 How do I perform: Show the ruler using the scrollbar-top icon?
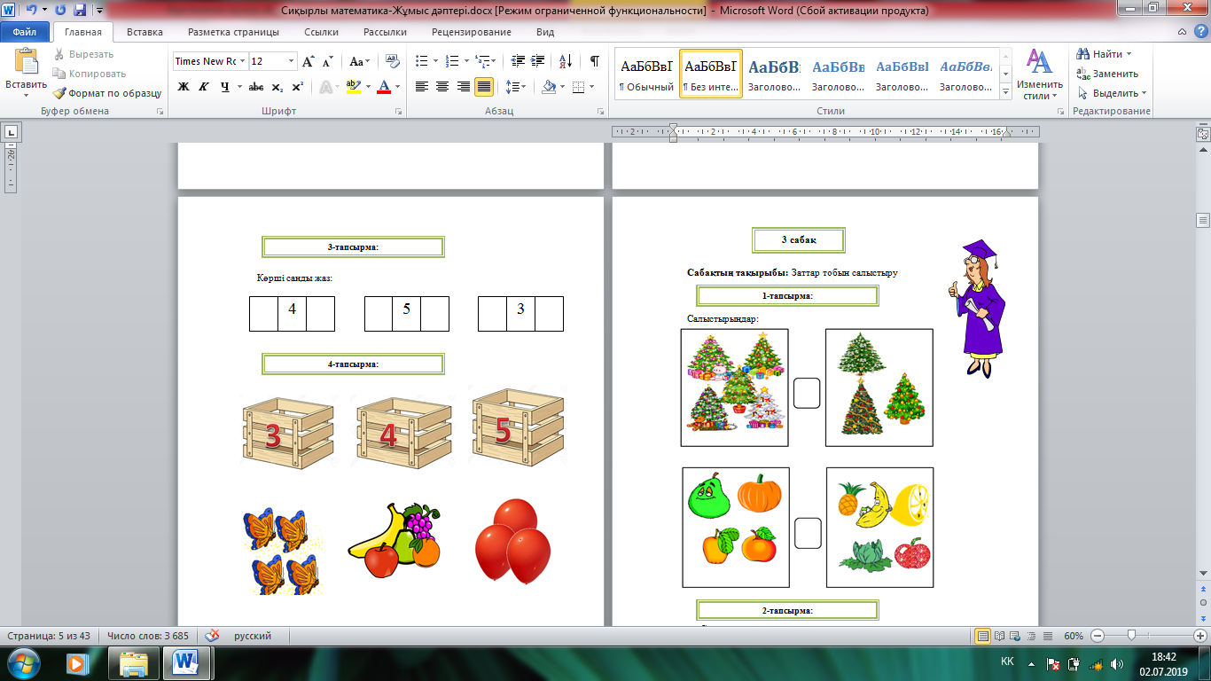coord(1203,133)
